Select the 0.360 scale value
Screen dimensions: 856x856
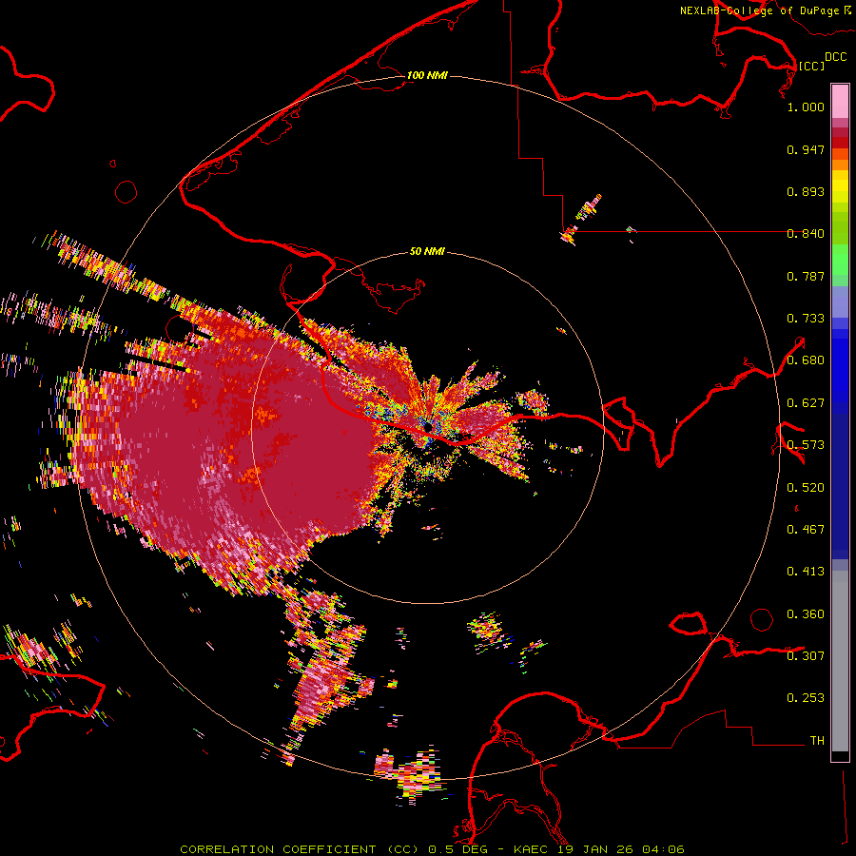pyautogui.click(x=806, y=614)
